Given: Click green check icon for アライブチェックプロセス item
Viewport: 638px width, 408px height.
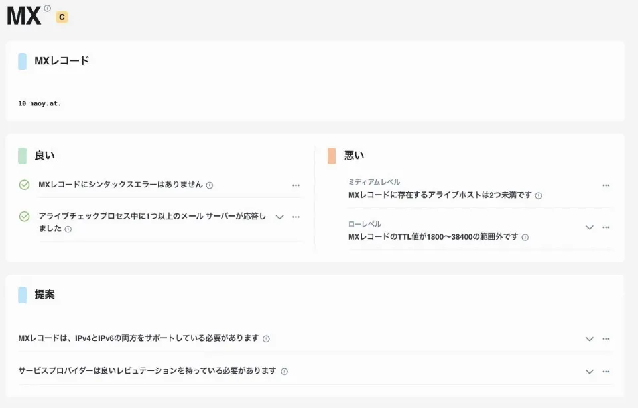Looking at the screenshot, I should click(x=25, y=217).
